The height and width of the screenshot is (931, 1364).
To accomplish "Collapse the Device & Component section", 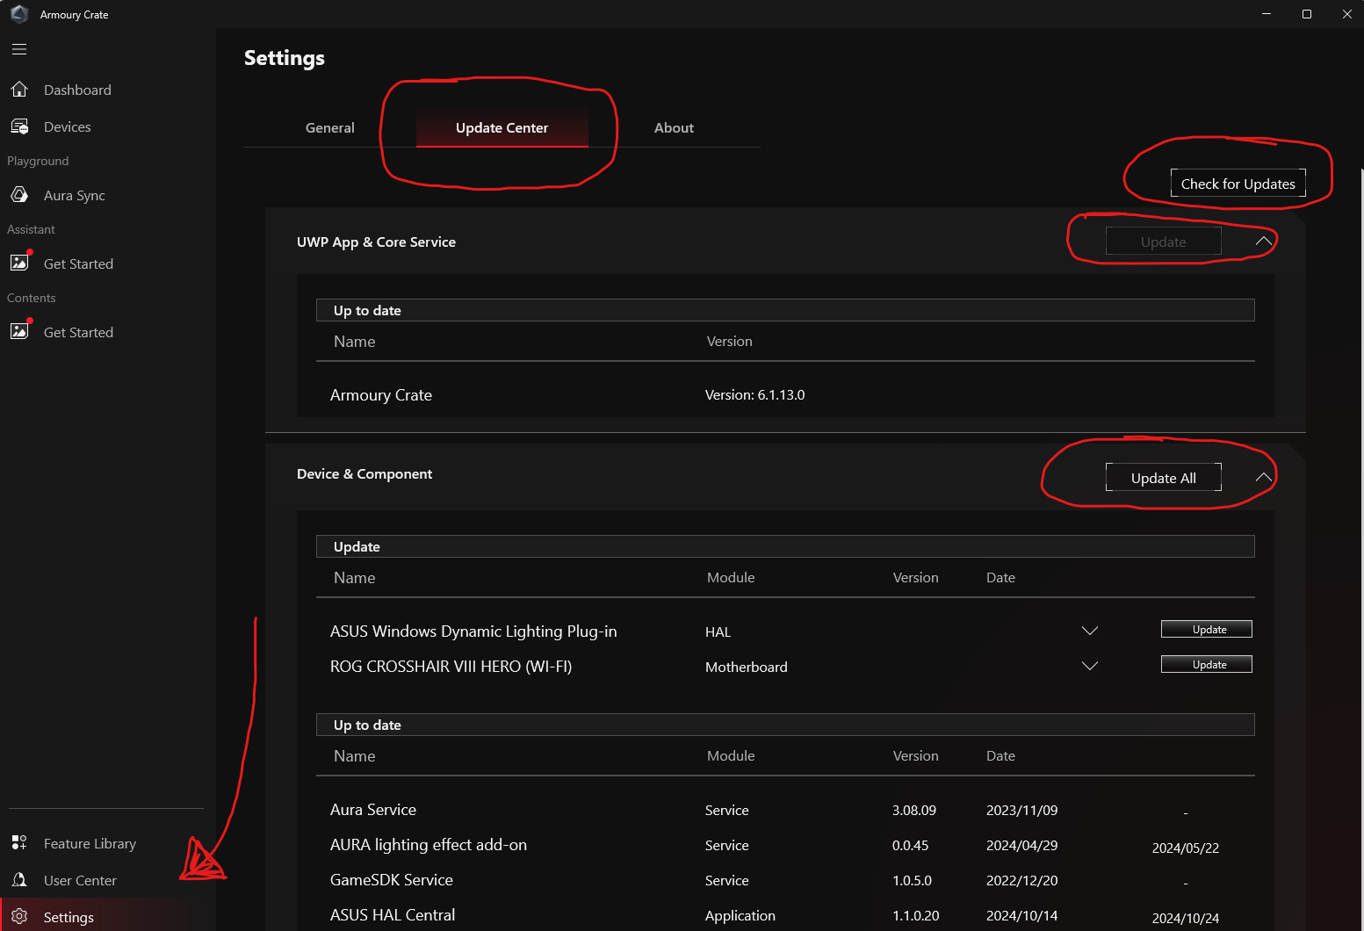I will tap(1264, 477).
